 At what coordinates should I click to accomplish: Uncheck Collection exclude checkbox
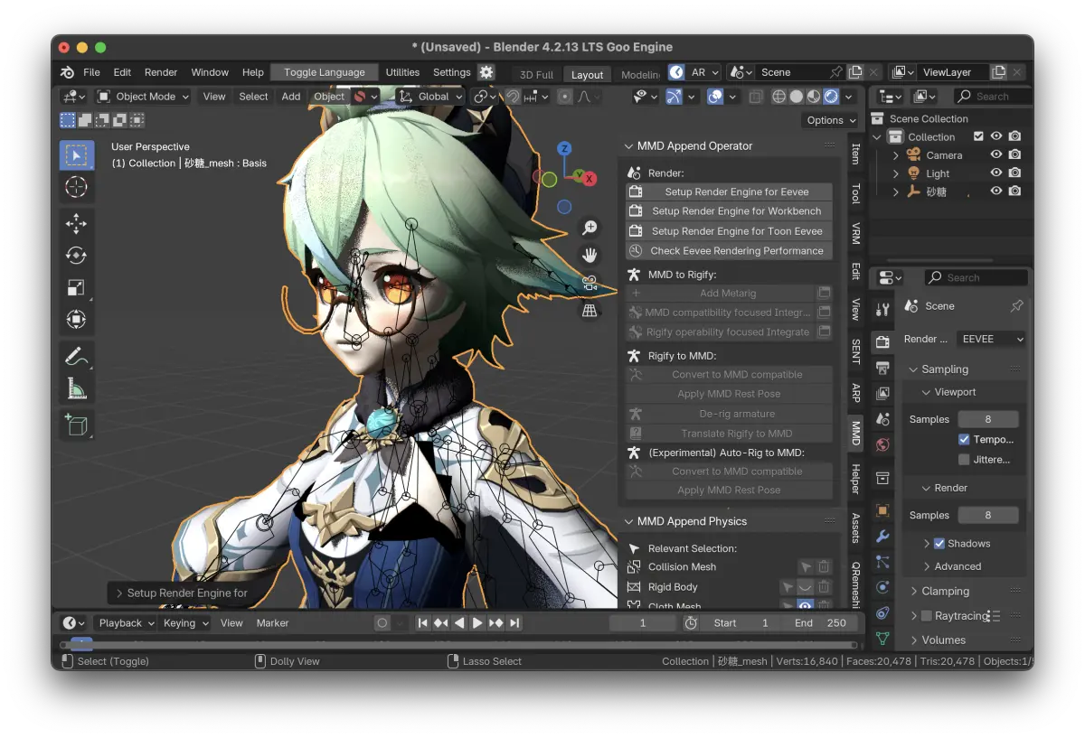pyautogui.click(x=977, y=136)
